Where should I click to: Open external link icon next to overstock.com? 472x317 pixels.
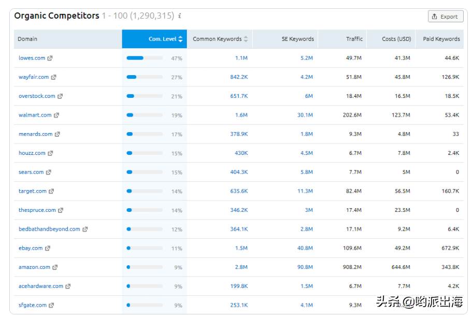coord(60,96)
